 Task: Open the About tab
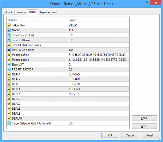(9, 12)
